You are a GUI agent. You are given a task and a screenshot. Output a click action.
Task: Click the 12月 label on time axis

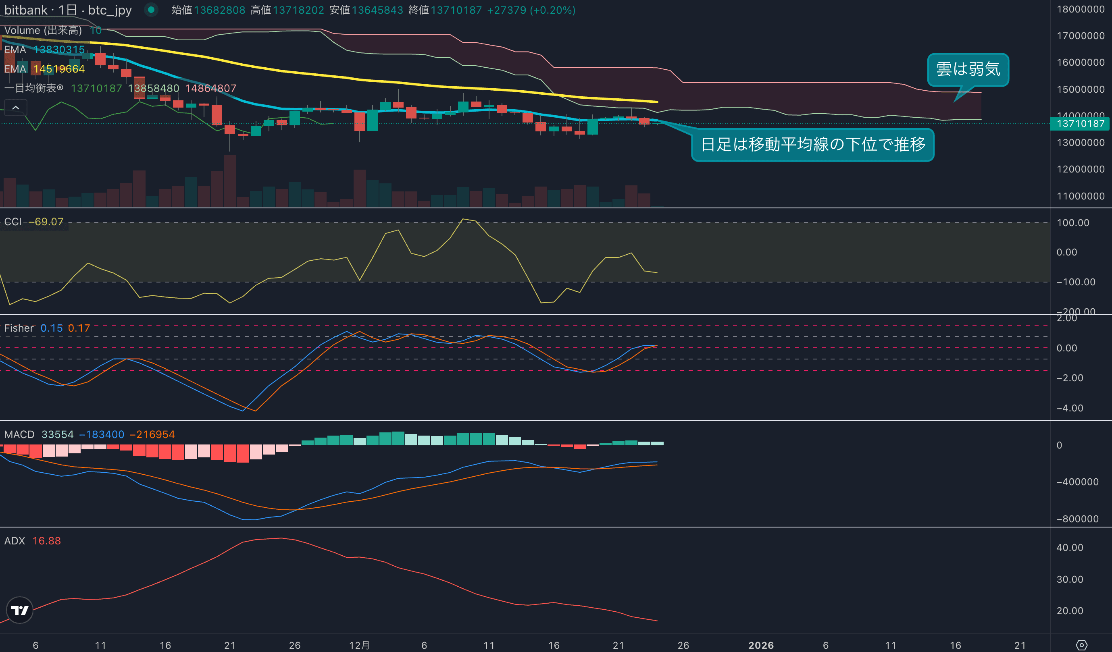pos(359,645)
